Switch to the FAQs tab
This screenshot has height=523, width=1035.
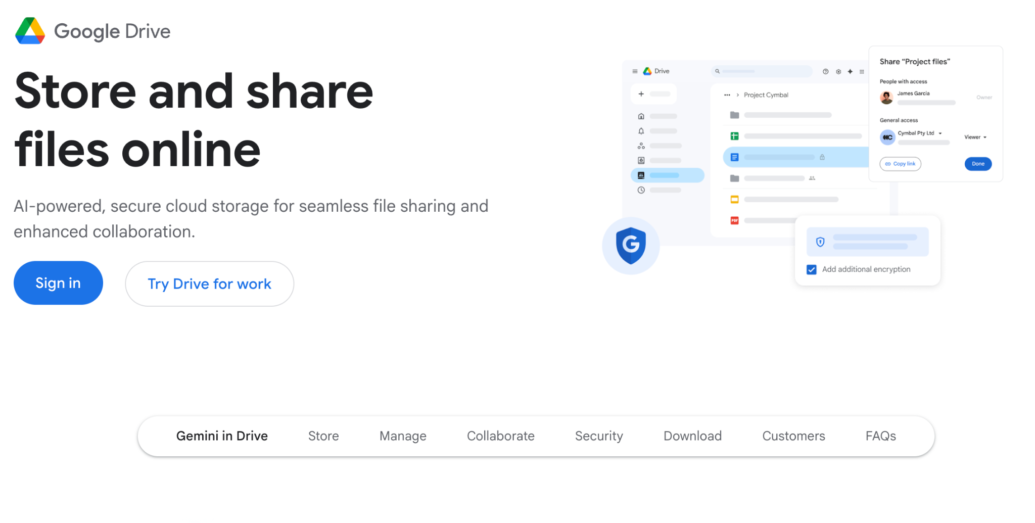[x=881, y=436]
